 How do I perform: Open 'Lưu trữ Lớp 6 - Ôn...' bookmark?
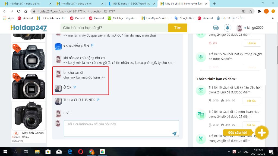tap(231, 18)
